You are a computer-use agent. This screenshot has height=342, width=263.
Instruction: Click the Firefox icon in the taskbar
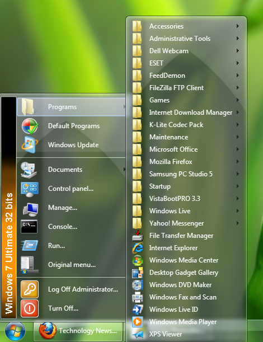tap(48, 331)
